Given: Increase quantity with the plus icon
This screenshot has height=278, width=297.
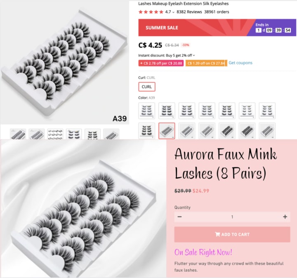Looking at the screenshot, I should tap(285, 217).
